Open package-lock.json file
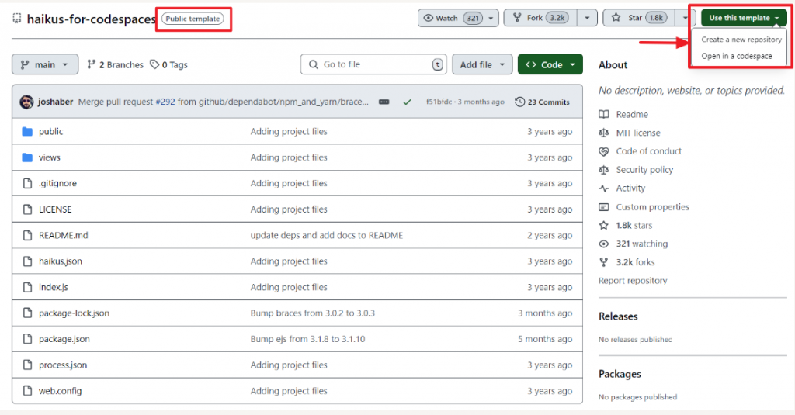 [74, 313]
